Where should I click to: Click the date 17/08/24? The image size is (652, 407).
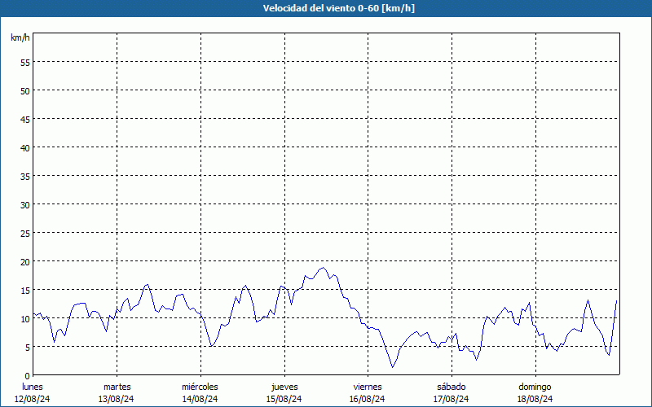click(452, 399)
